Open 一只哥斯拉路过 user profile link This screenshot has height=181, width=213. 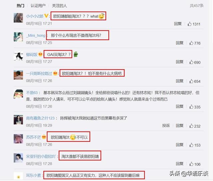coord(39,73)
